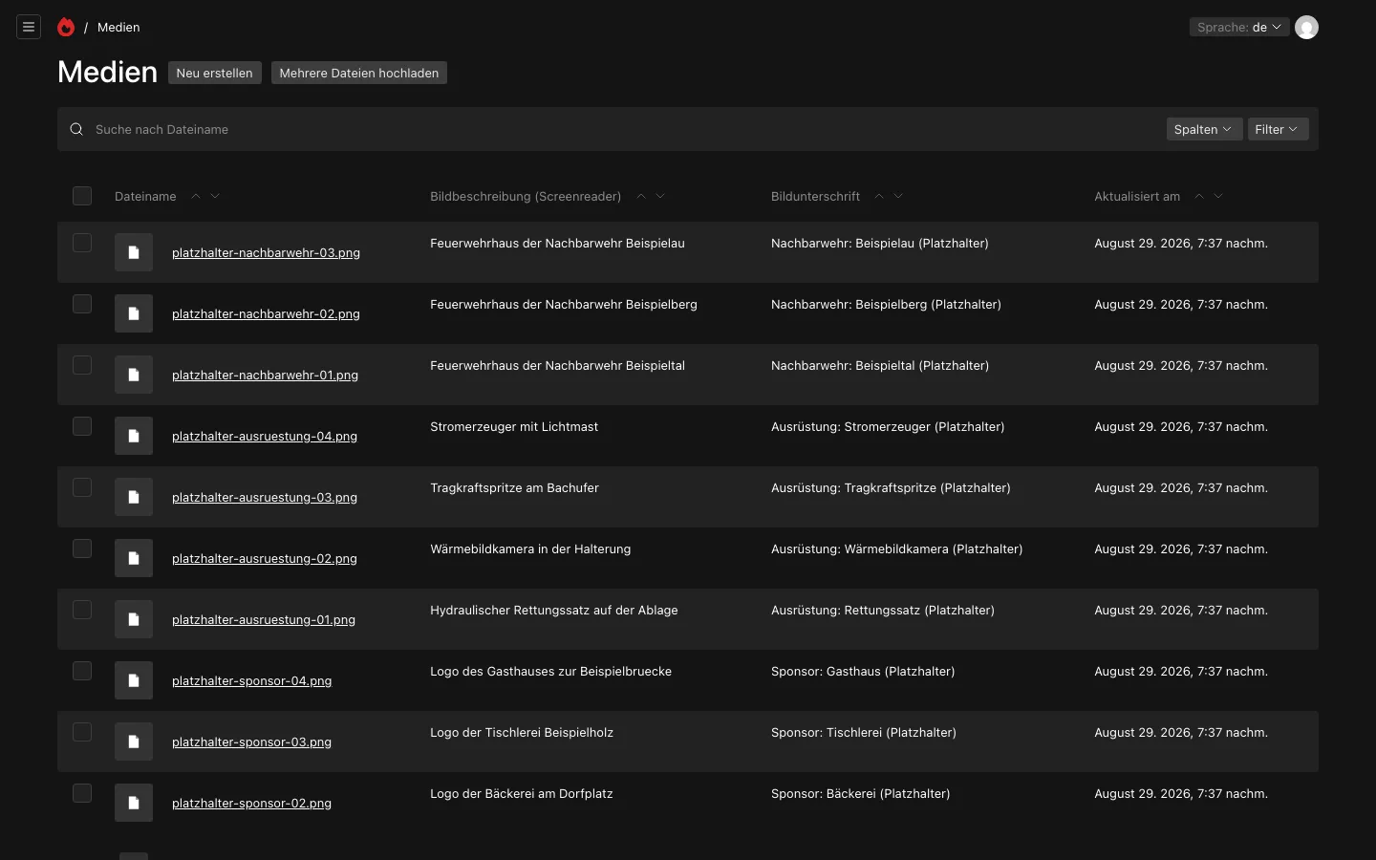Click 'Logo der Bäckerei am Dorfplatz' text

(x=522, y=794)
